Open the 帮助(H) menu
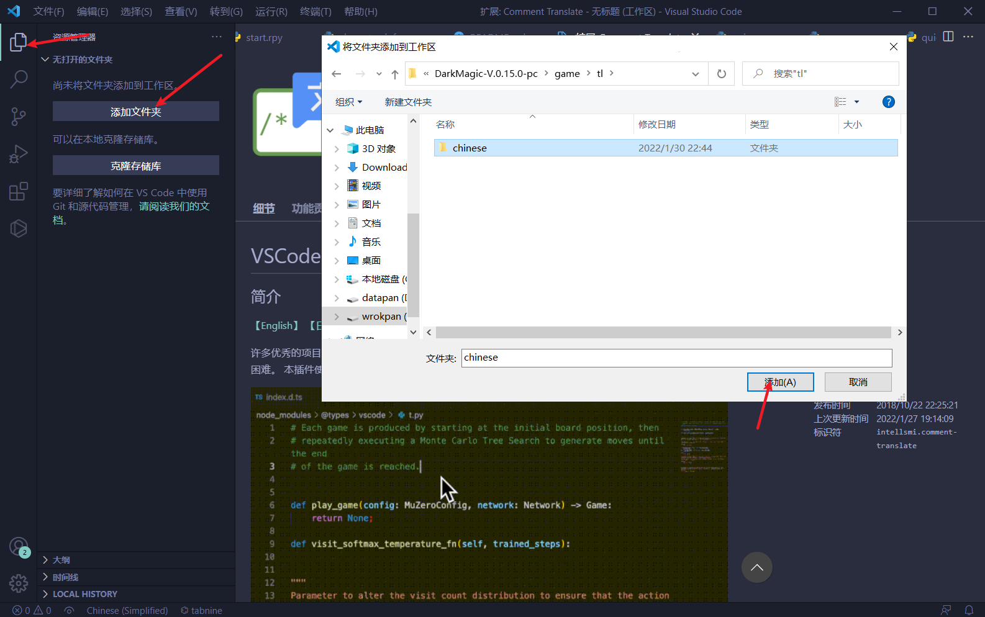This screenshot has height=617, width=985. 360,11
